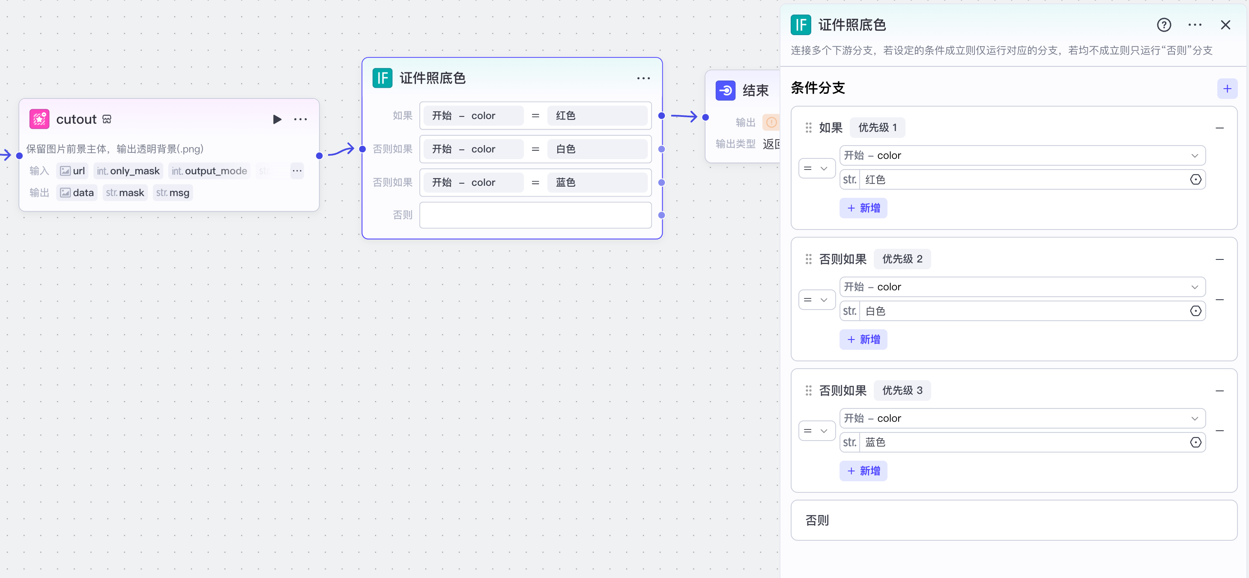Click the 新增 button in the 如果 branch
The width and height of the screenshot is (1249, 578).
863,208
